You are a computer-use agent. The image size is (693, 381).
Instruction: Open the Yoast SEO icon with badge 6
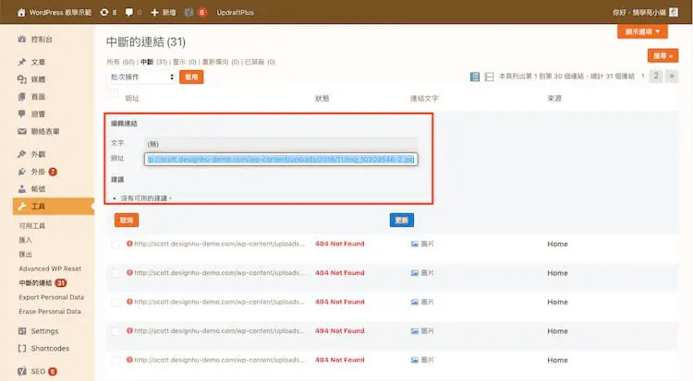click(x=189, y=12)
